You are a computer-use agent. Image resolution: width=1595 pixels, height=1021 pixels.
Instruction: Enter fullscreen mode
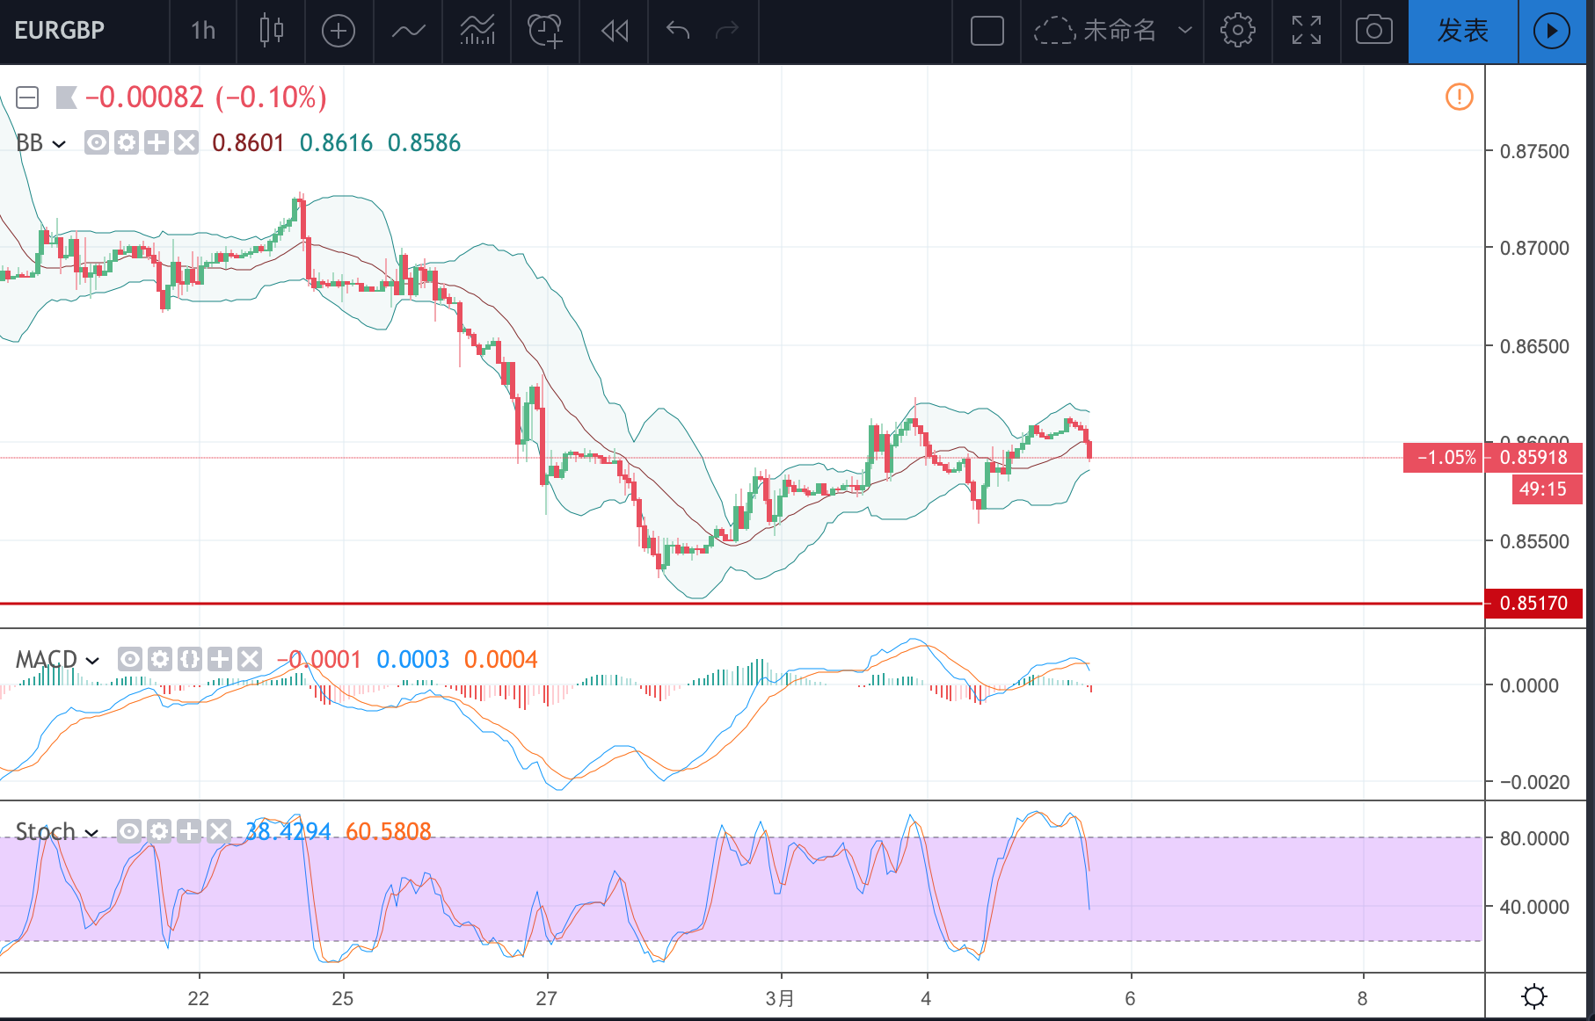coord(1307,31)
